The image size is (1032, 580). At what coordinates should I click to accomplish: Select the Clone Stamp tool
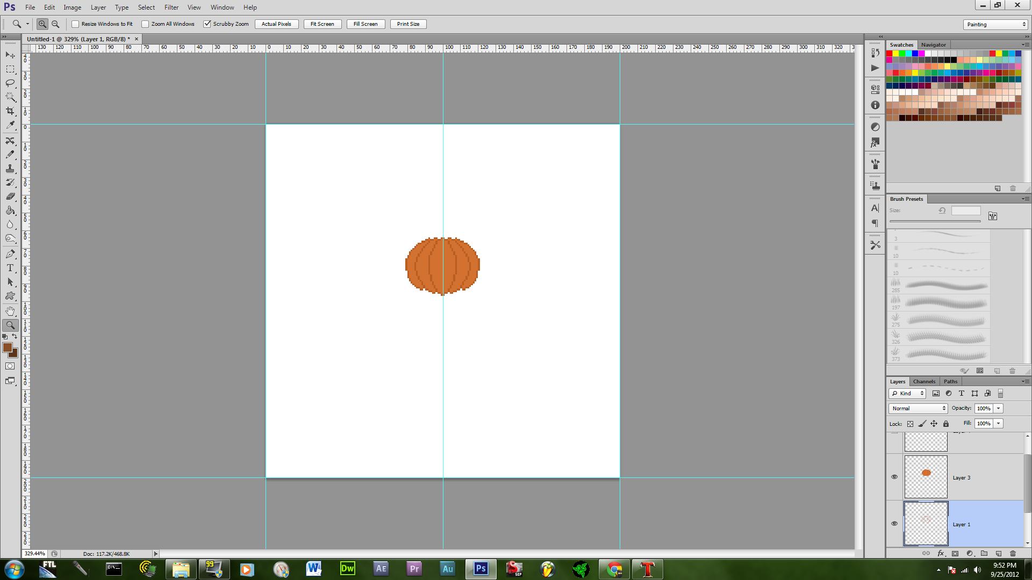[10, 169]
